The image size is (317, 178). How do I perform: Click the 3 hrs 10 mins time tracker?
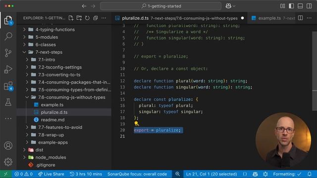click(86, 174)
